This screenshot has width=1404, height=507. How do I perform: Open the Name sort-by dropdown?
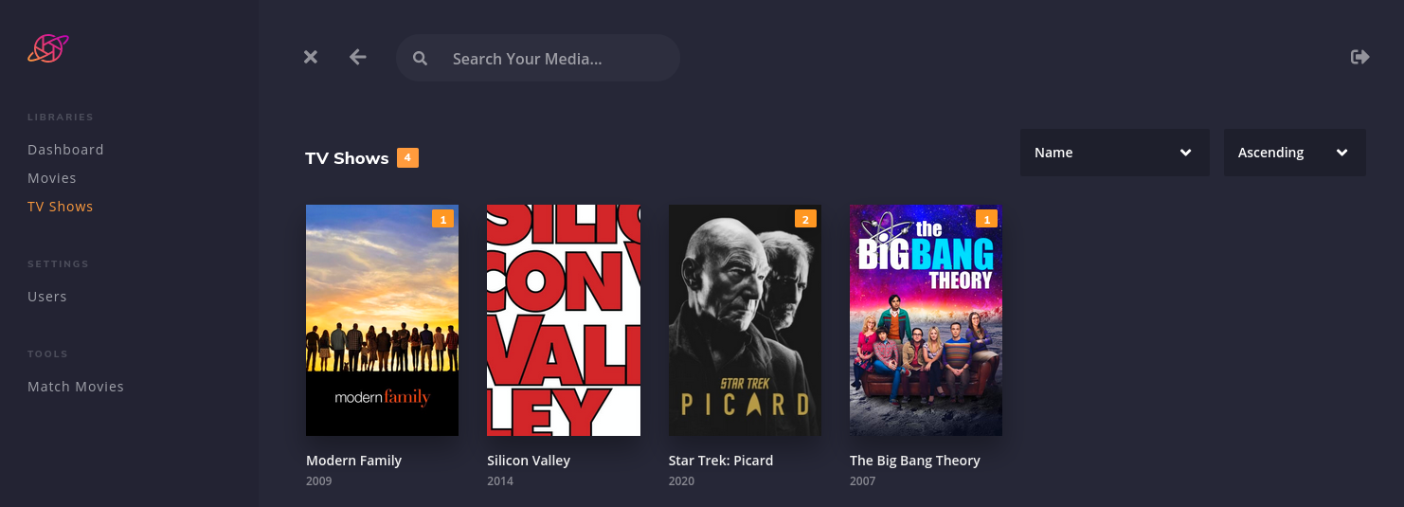coord(1114,153)
